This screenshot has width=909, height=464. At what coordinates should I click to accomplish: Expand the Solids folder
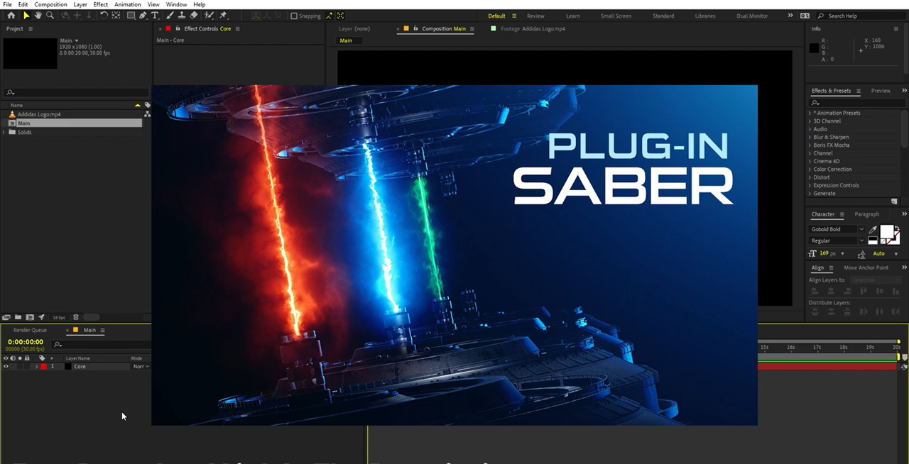[x=5, y=133]
